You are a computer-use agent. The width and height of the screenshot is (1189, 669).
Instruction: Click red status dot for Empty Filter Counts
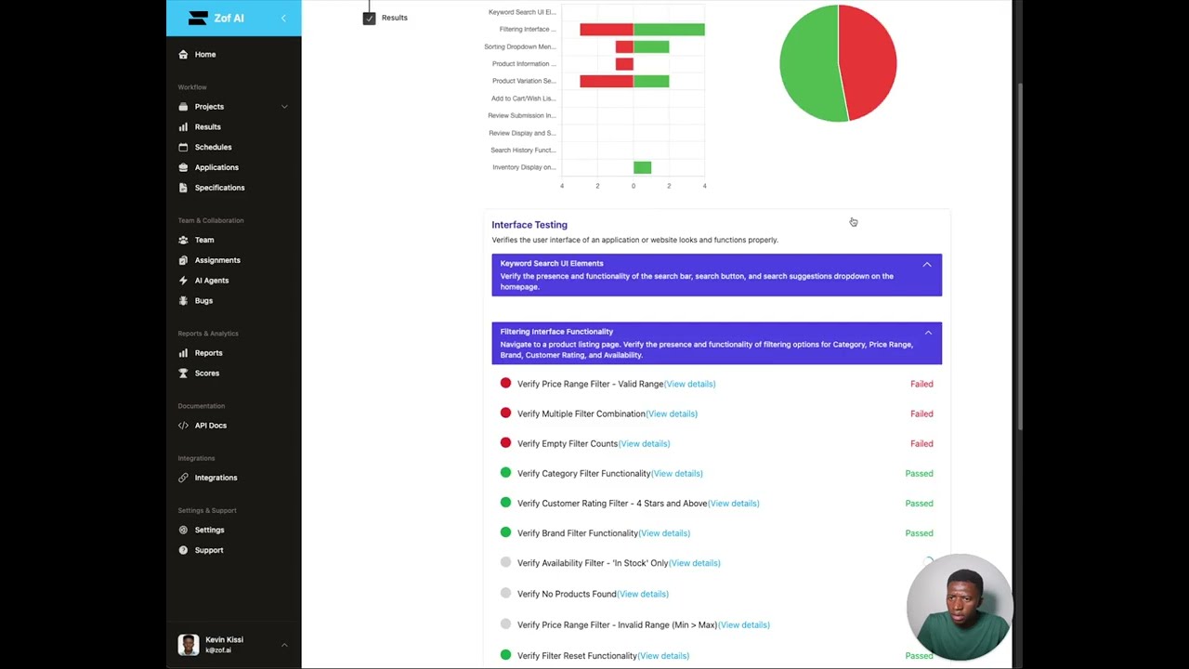point(505,443)
